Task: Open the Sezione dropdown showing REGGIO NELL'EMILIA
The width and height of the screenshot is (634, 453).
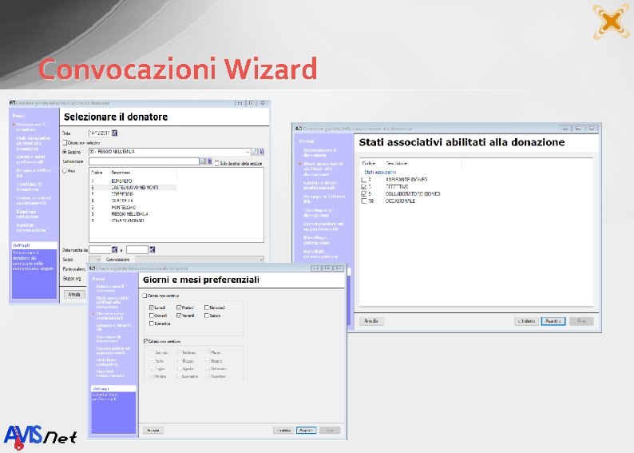Action: [170, 152]
